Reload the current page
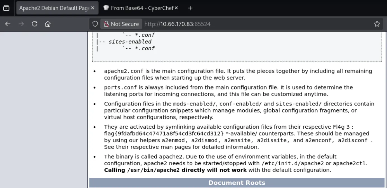Viewport: 387px width, 188px height. 35,24
